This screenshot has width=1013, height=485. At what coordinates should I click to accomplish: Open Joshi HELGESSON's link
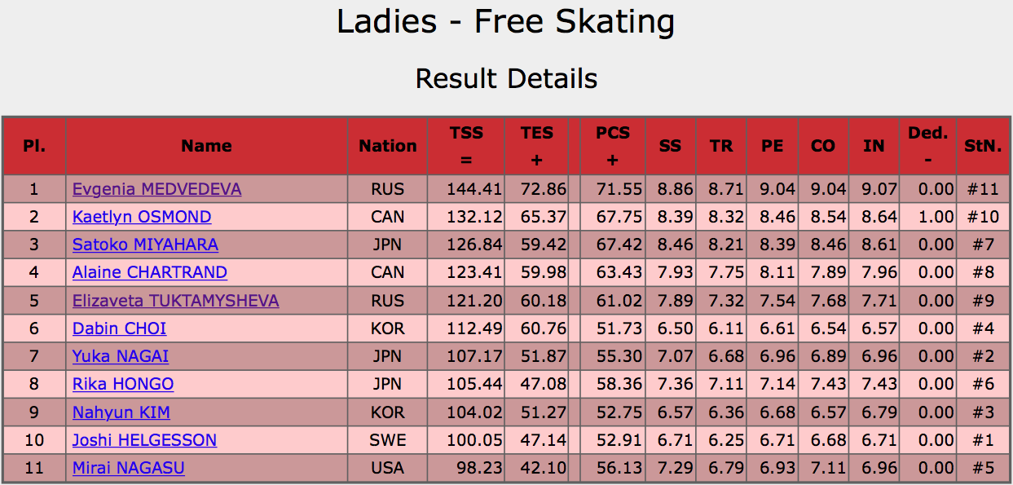(x=144, y=440)
